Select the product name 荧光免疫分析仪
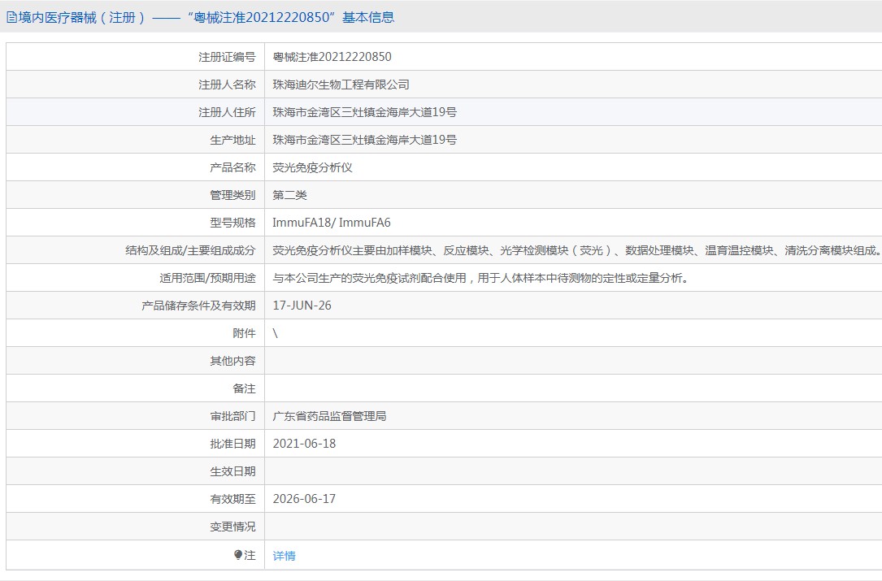The width and height of the screenshot is (882, 581). pyautogui.click(x=312, y=167)
